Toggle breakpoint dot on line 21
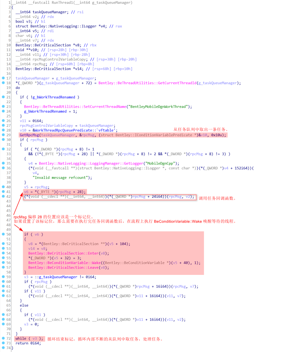Image resolution: width=290 pixels, height=352 pixels. pos(3,97)
